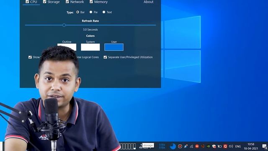Select the Text type radio button
Image resolution: width=268 pixels, height=151 pixels.
(x=104, y=12)
